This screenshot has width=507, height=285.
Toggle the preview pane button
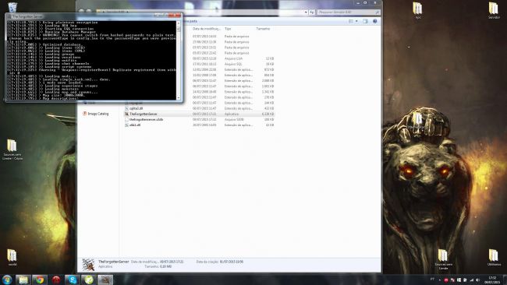coord(365,21)
